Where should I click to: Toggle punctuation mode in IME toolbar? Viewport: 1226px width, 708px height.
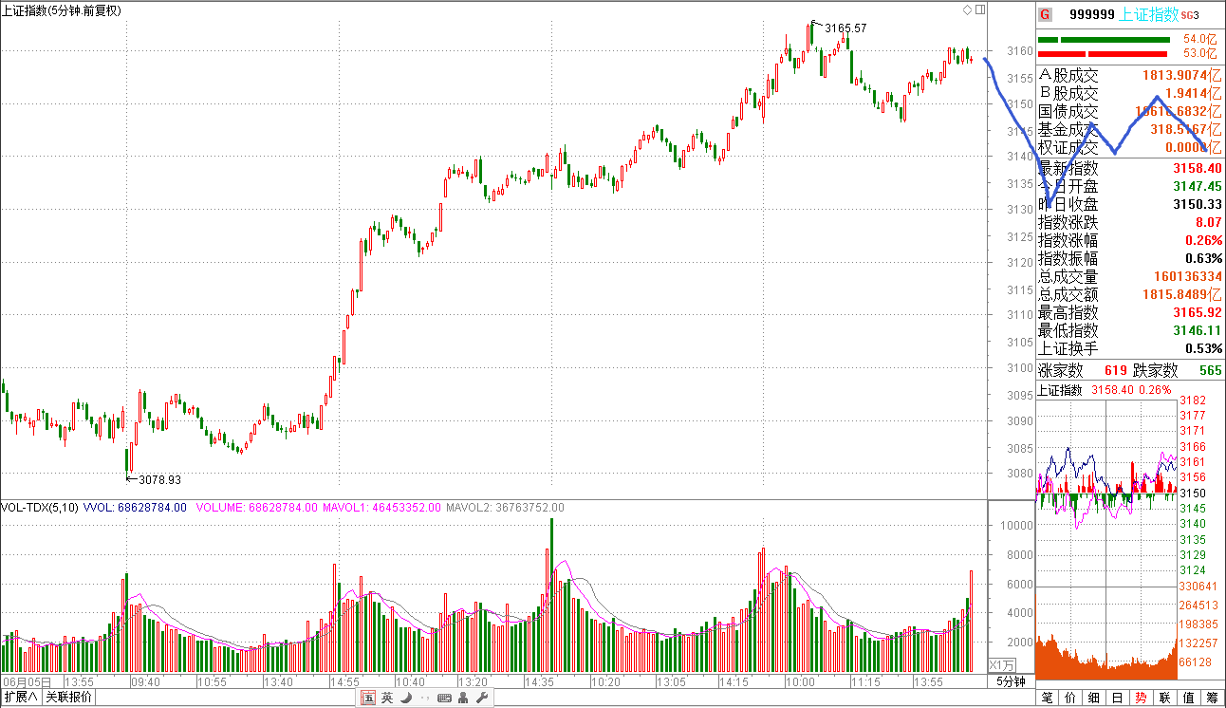(423, 699)
